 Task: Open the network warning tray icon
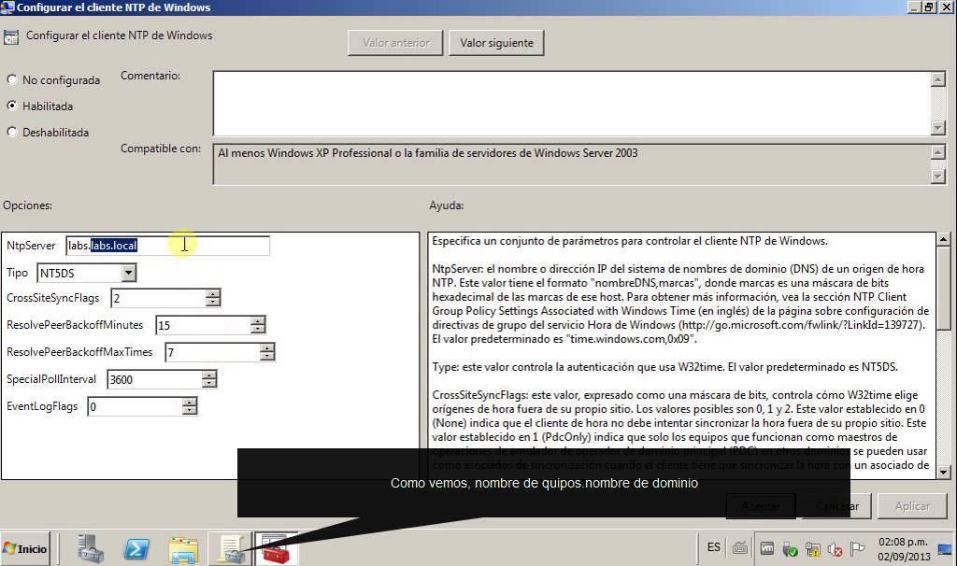tap(812, 549)
